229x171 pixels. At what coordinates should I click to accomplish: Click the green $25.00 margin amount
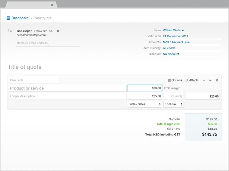pos(212,124)
